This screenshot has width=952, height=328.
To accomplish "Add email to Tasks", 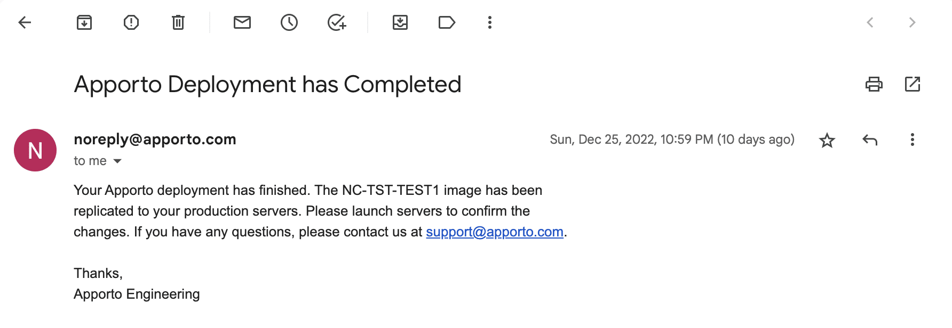I will coord(337,22).
